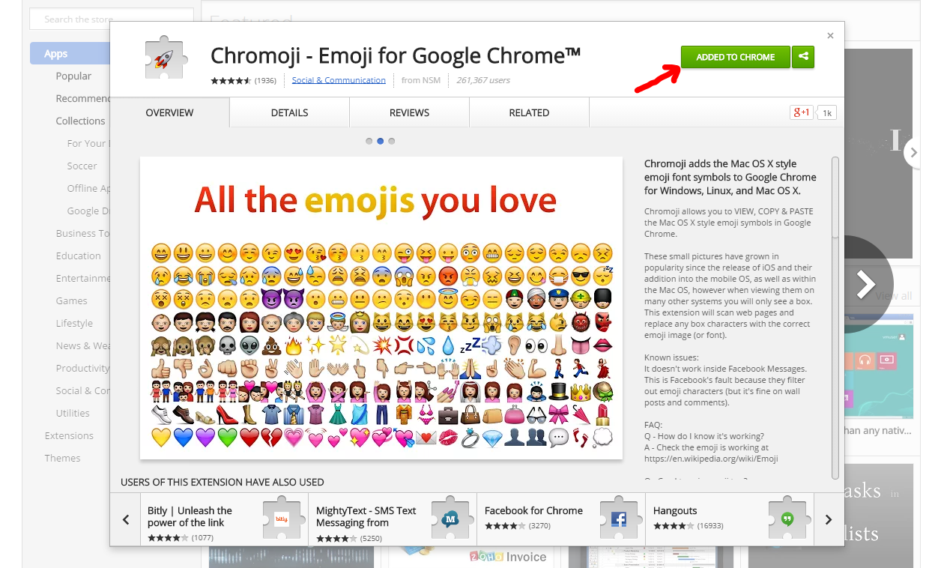Open the Related tab
The image size is (932, 568).
(x=530, y=112)
